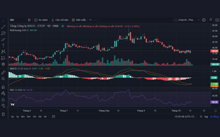Screen dimensions: 220x137
Task: Set time range to 6m
Action: click(x=23, y=116)
